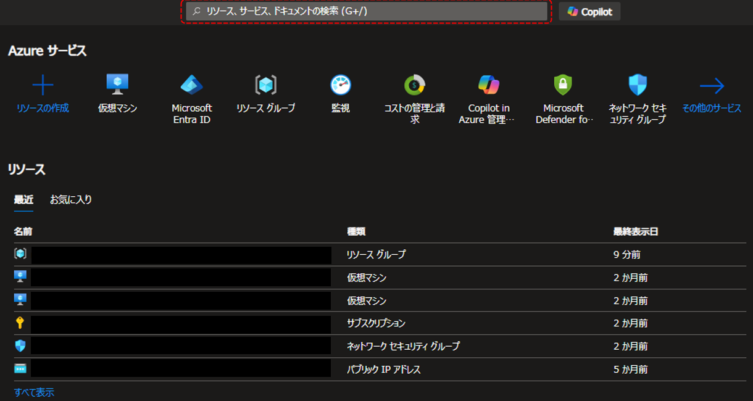The height and width of the screenshot is (401, 753).
Task: Launch Copilot in Azure 管理
Action: pos(488,85)
